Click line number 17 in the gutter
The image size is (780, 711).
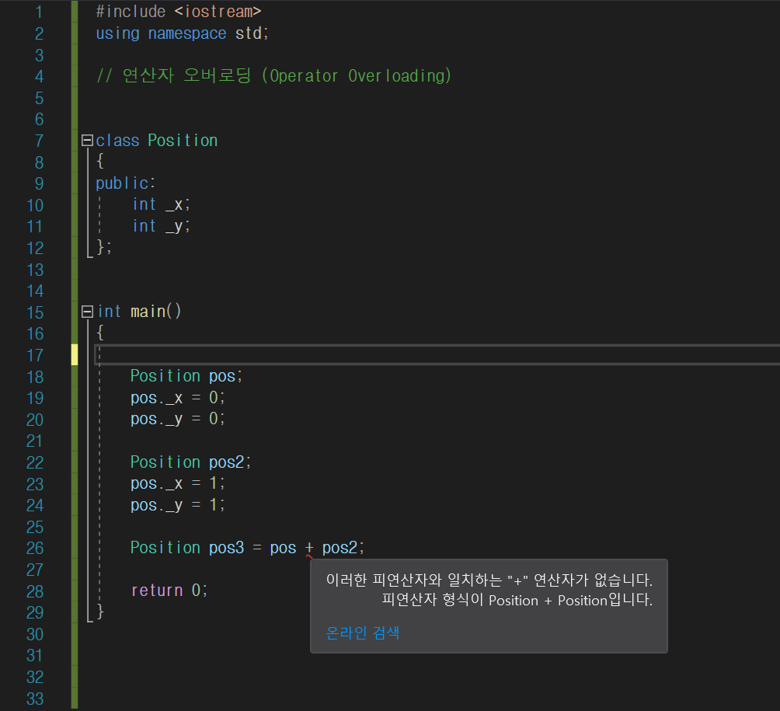(35, 355)
